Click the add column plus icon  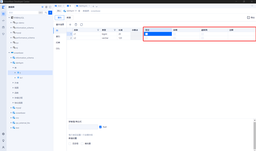[70, 24]
